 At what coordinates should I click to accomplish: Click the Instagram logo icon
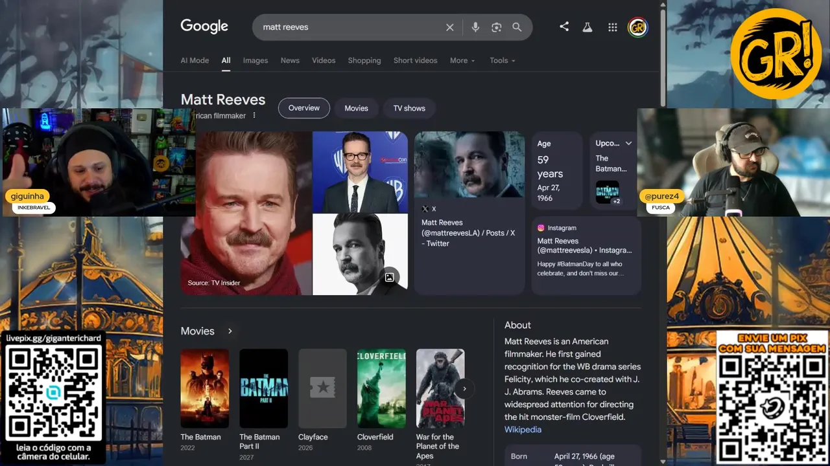coord(541,228)
